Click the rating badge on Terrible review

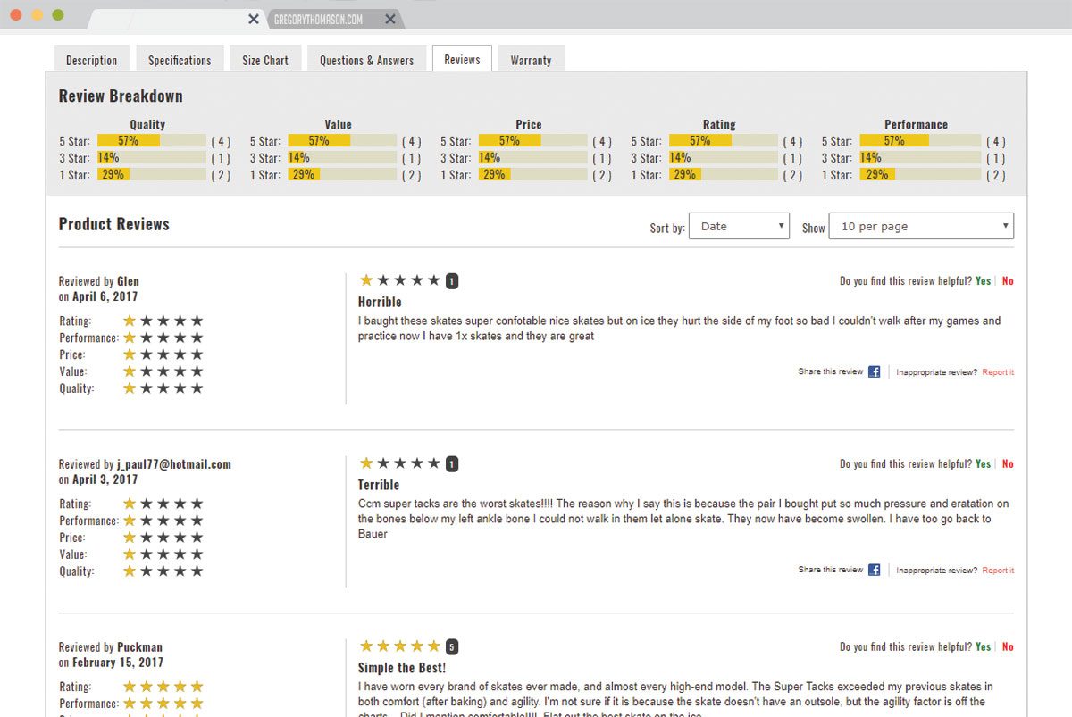(x=452, y=464)
